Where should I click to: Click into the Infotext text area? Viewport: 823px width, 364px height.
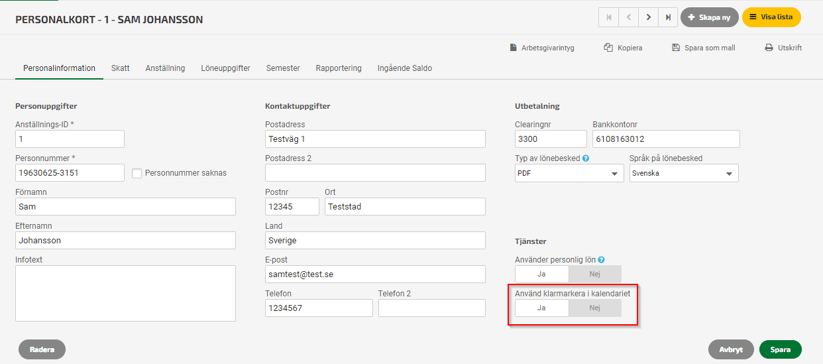[125, 293]
